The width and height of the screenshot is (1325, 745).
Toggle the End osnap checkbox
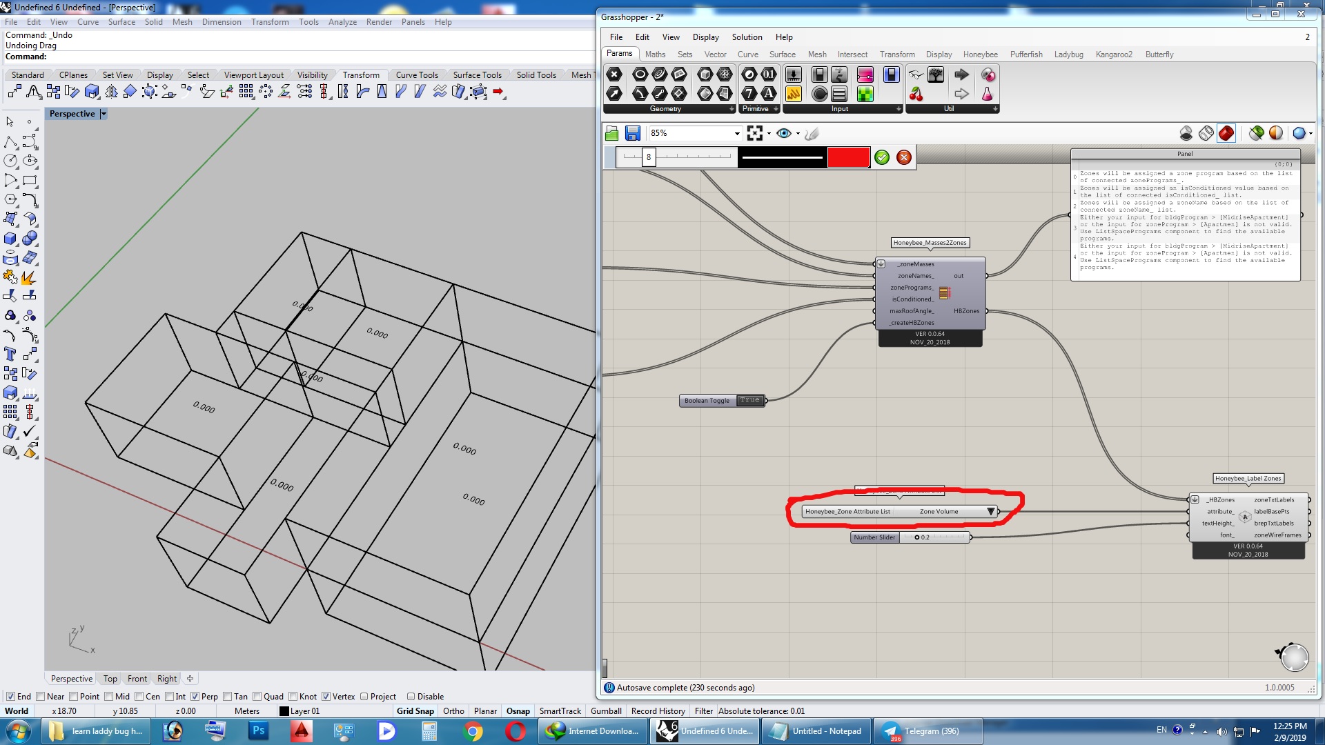coord(10,696)
